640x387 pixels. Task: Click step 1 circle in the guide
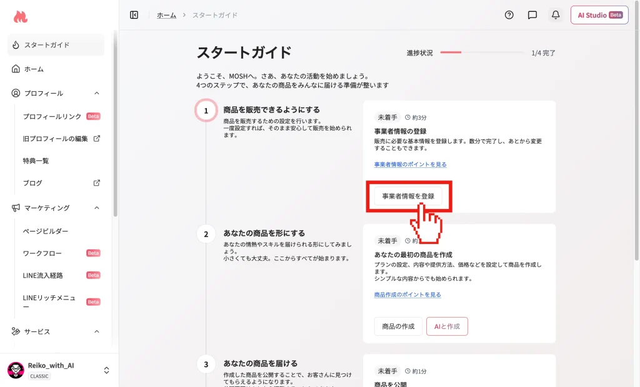[206, 110]
